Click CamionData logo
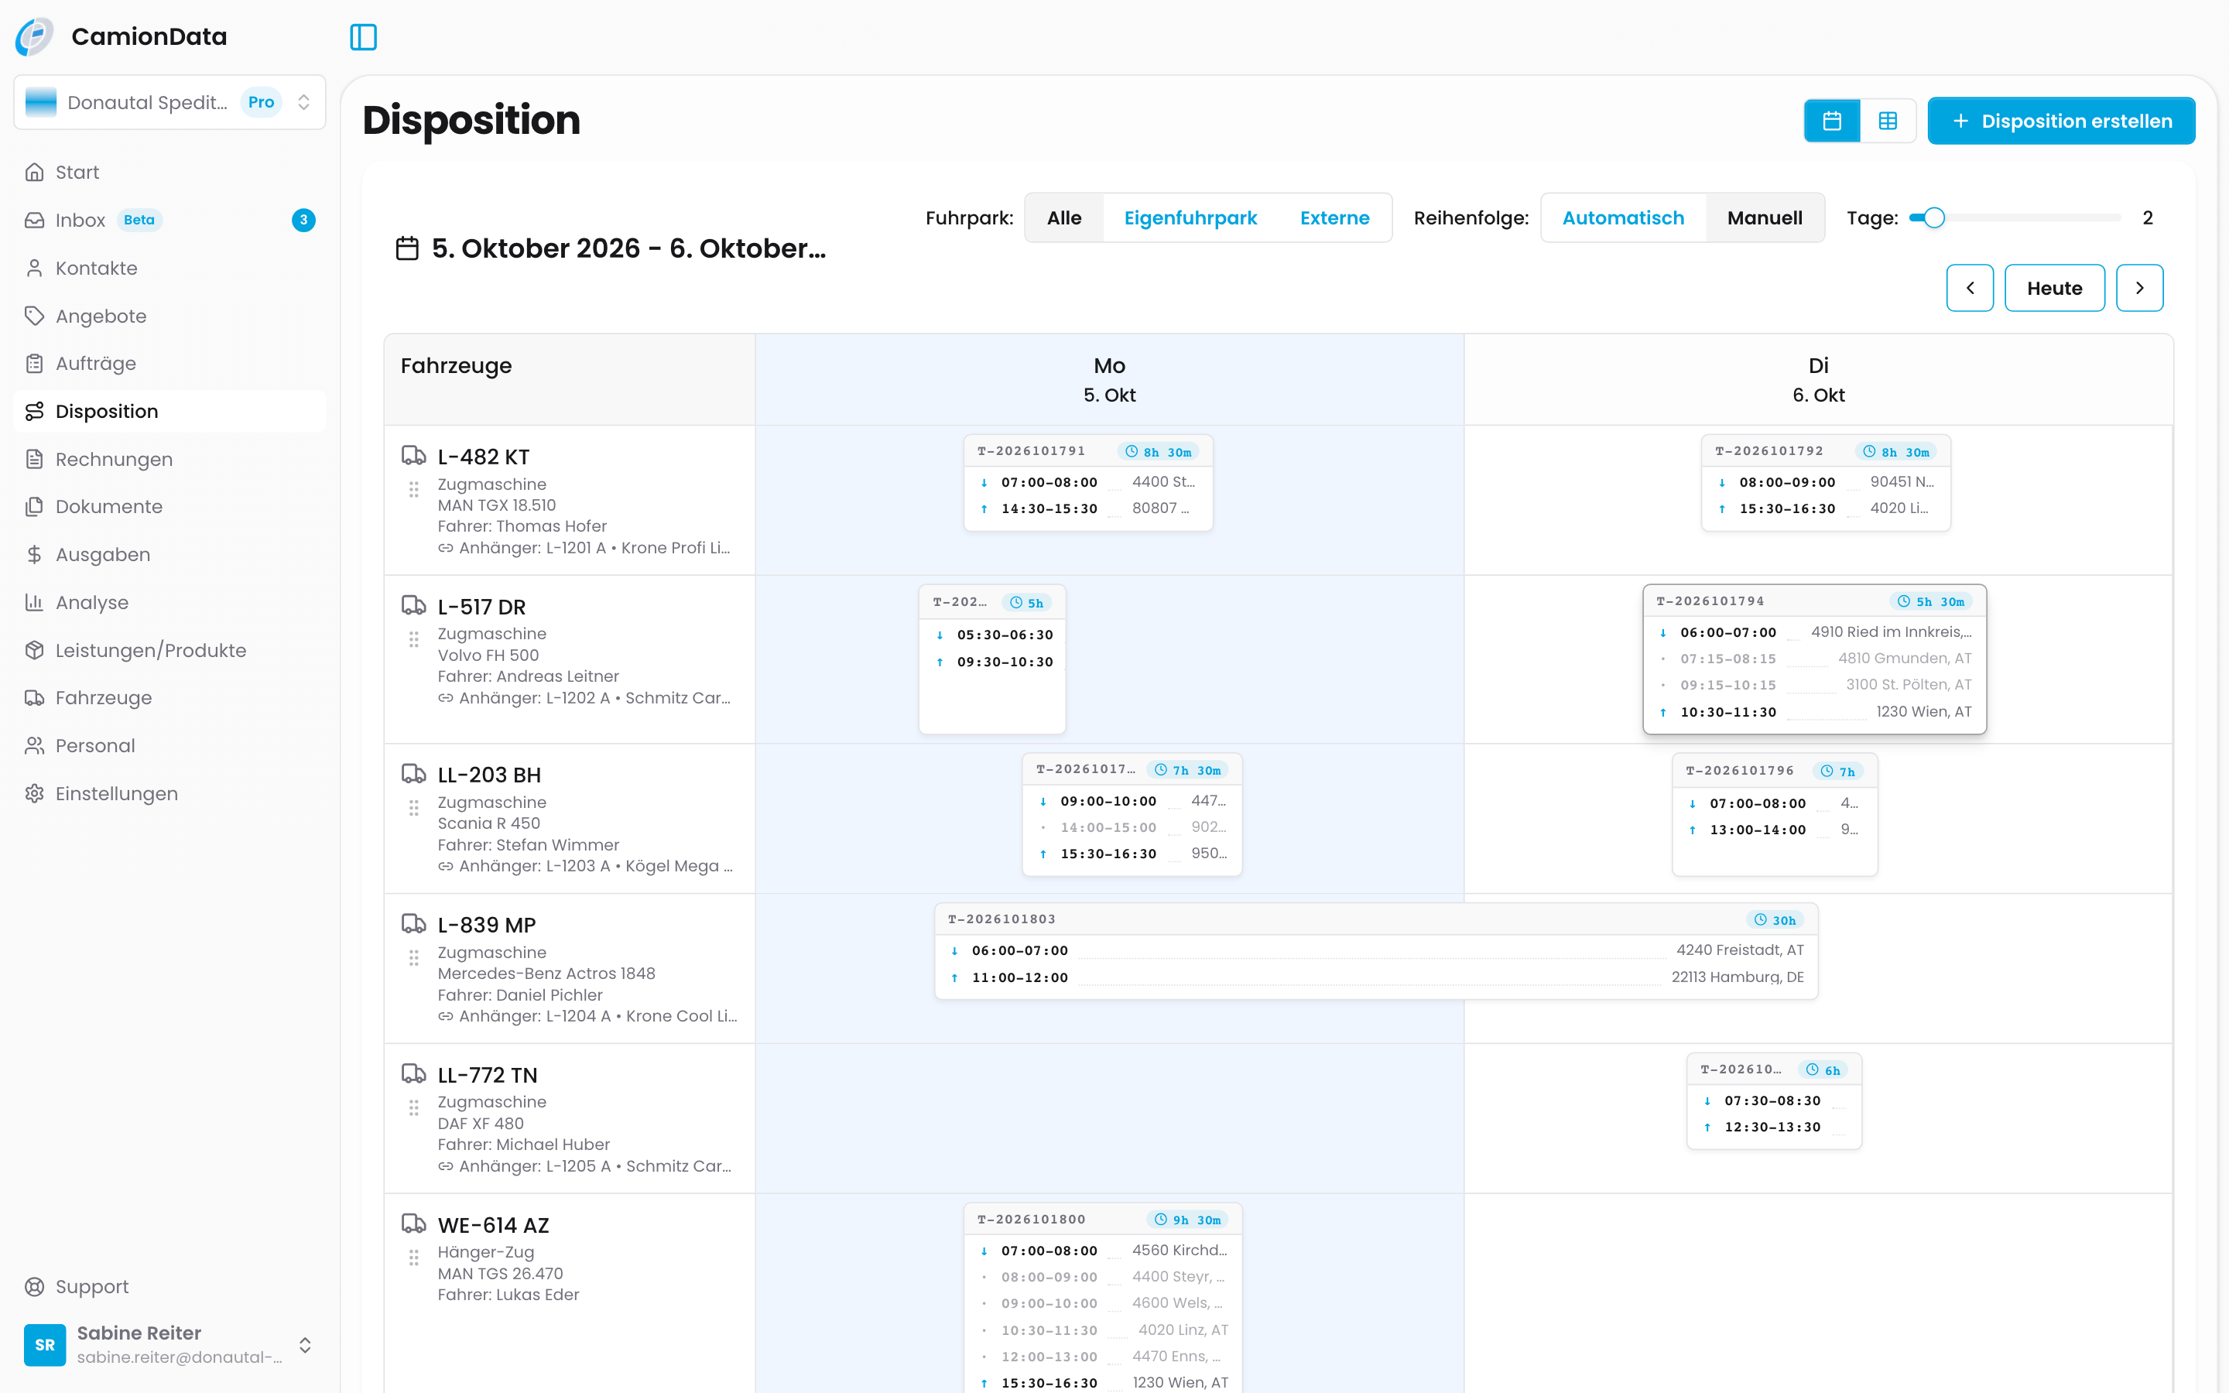 point(35,37)
